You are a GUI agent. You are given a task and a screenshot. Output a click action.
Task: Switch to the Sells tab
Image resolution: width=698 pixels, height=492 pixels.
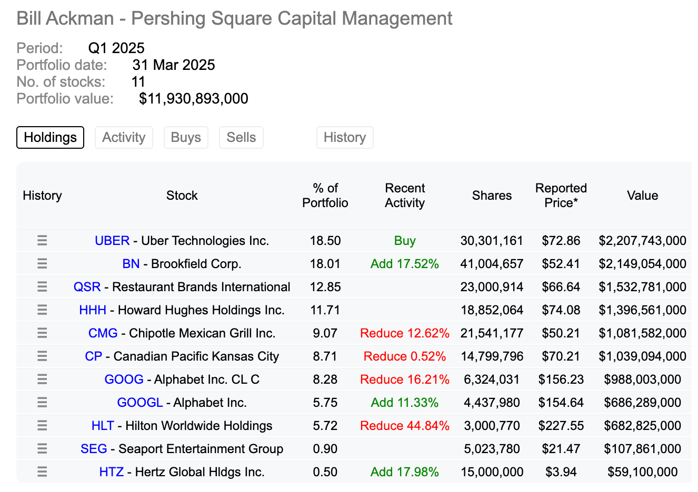[241, 137]
